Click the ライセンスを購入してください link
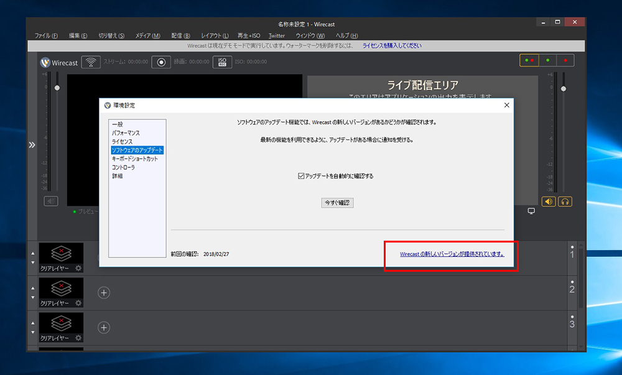The height and width of the screenshot is (375, 622). [x=392, y=45]
